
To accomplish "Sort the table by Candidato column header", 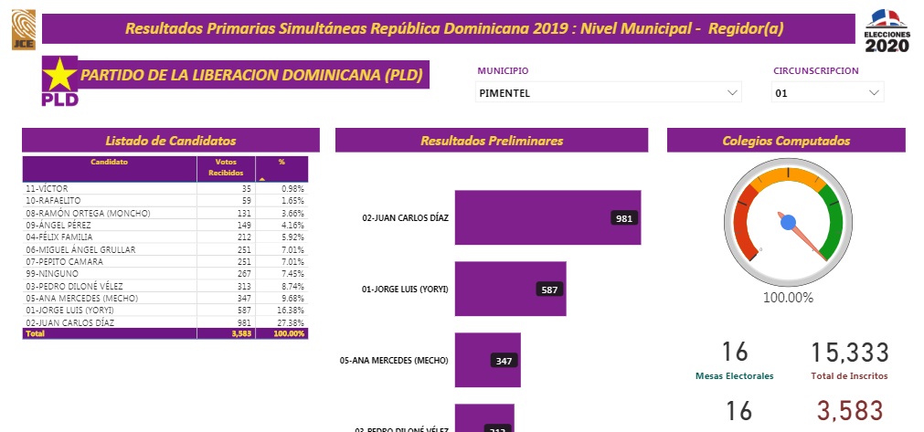I will point(109,163).
